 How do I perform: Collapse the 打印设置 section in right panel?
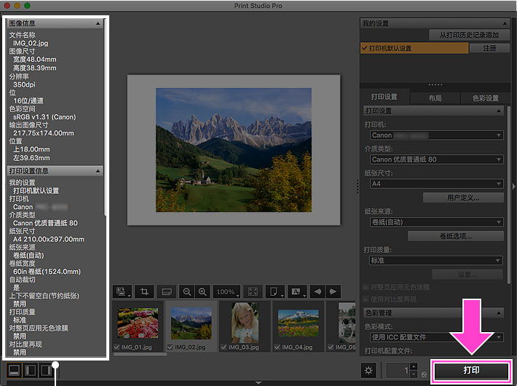pyautogui.click(x=499, y=111)
